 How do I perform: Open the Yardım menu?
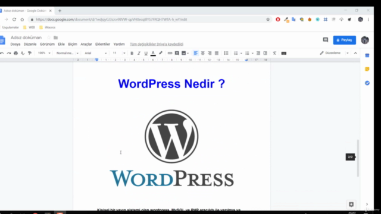pos(119,44)
